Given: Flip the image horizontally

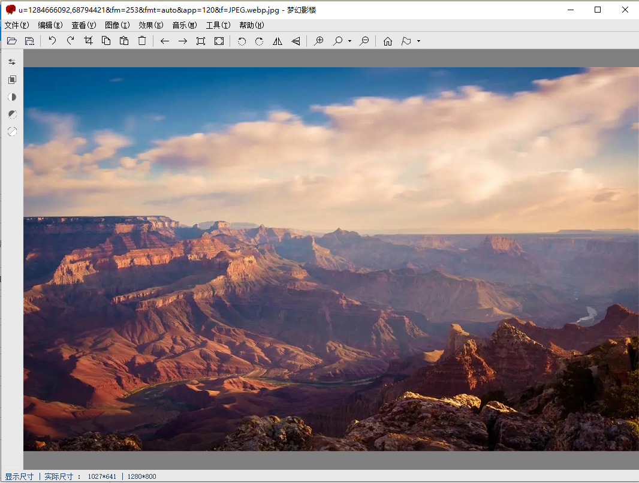Looking at the screenshot, I should [x=278, y=41].
